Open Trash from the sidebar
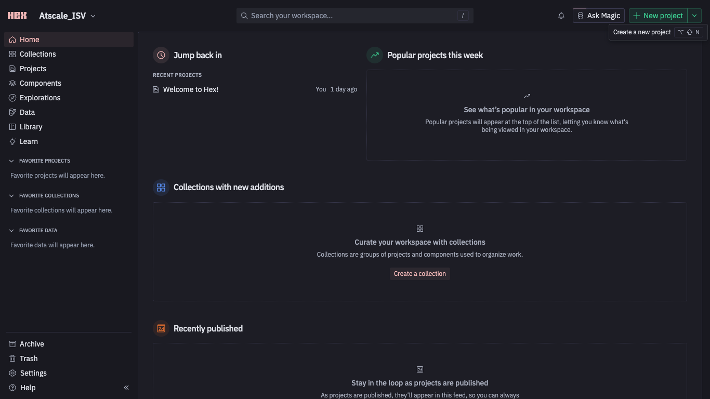The image size is (710, 399). 29,358
